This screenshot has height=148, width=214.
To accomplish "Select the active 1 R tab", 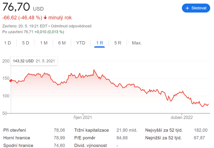I will [99, 43].
